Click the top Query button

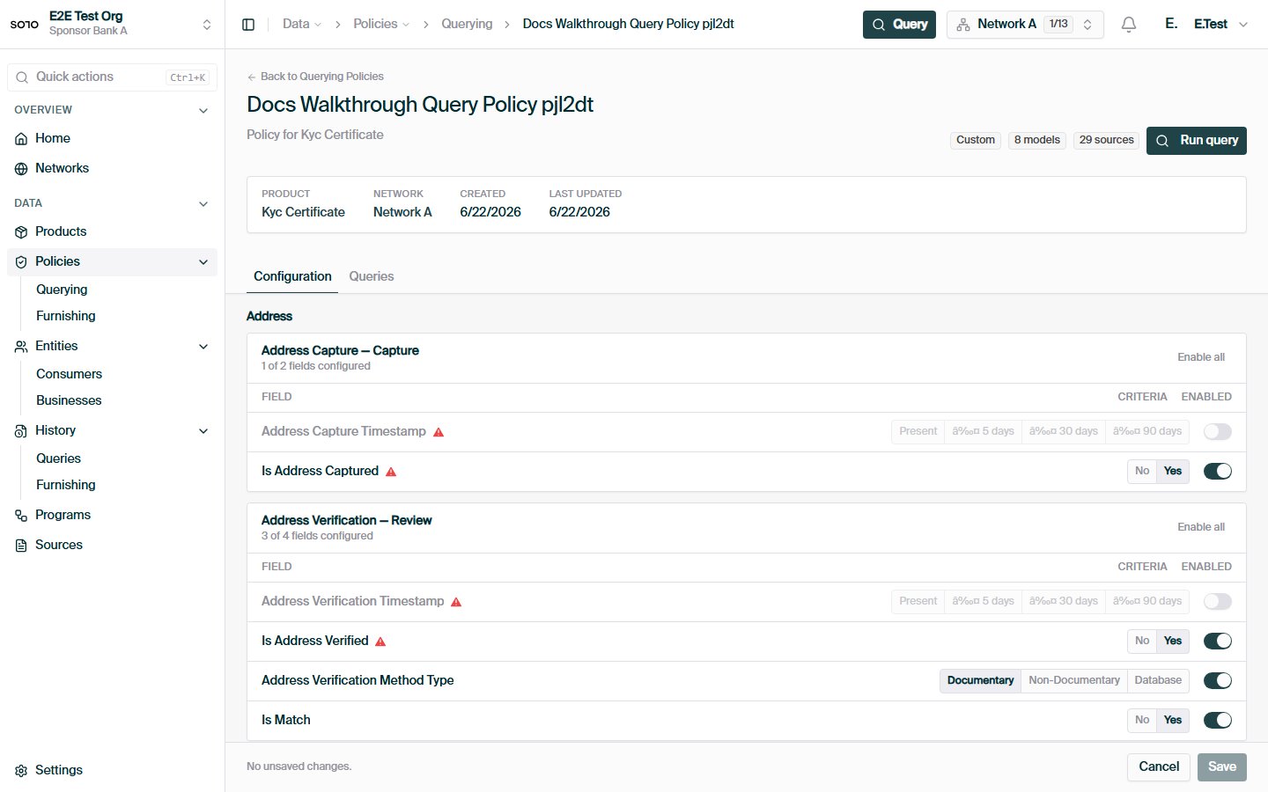point(899,25)
